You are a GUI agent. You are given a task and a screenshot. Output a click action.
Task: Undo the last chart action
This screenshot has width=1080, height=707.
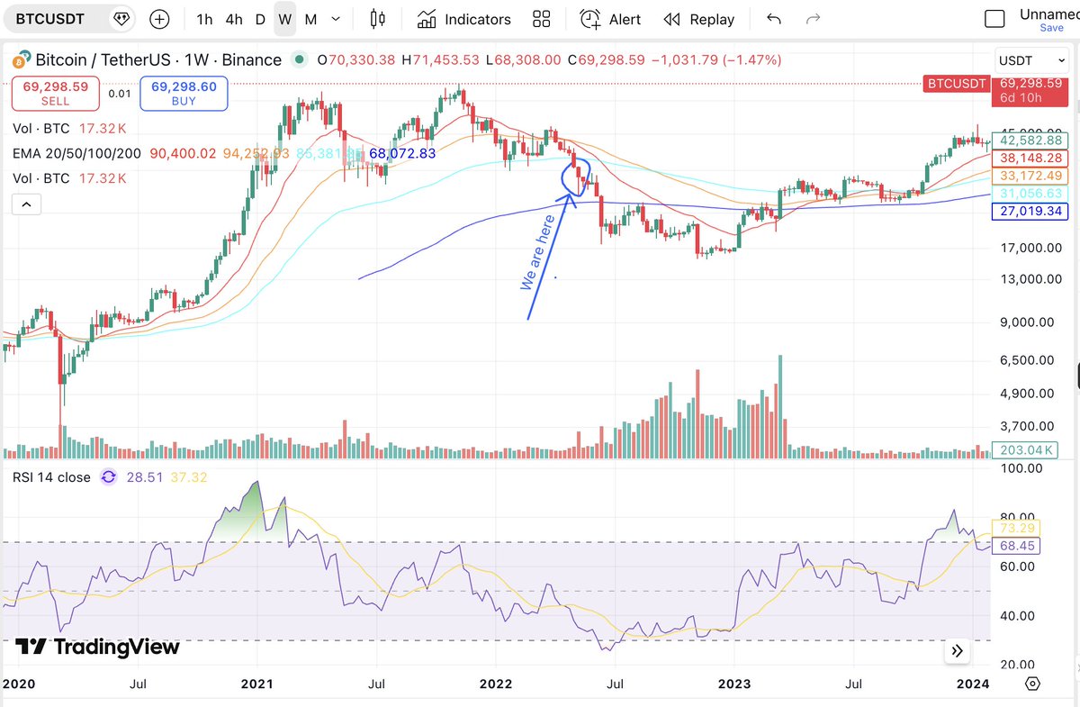click(x=774, y=19)
